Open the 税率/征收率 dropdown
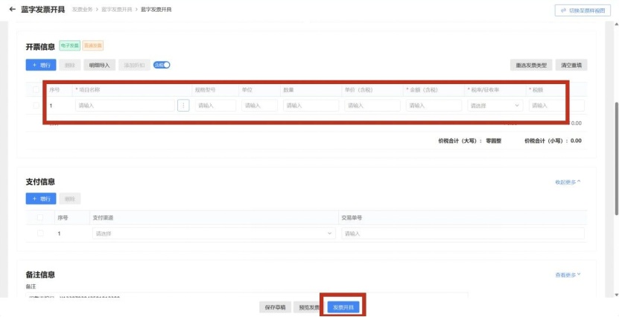 [495, 106]
